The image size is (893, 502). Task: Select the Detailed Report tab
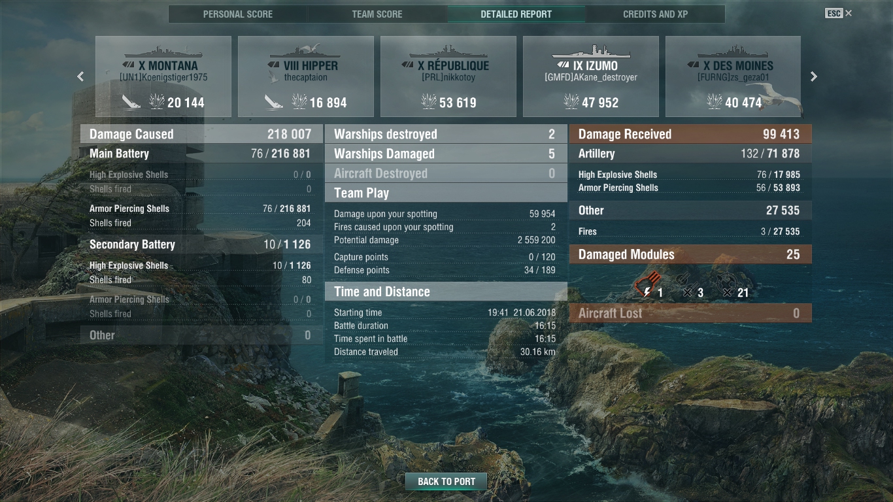pos(516,14)
